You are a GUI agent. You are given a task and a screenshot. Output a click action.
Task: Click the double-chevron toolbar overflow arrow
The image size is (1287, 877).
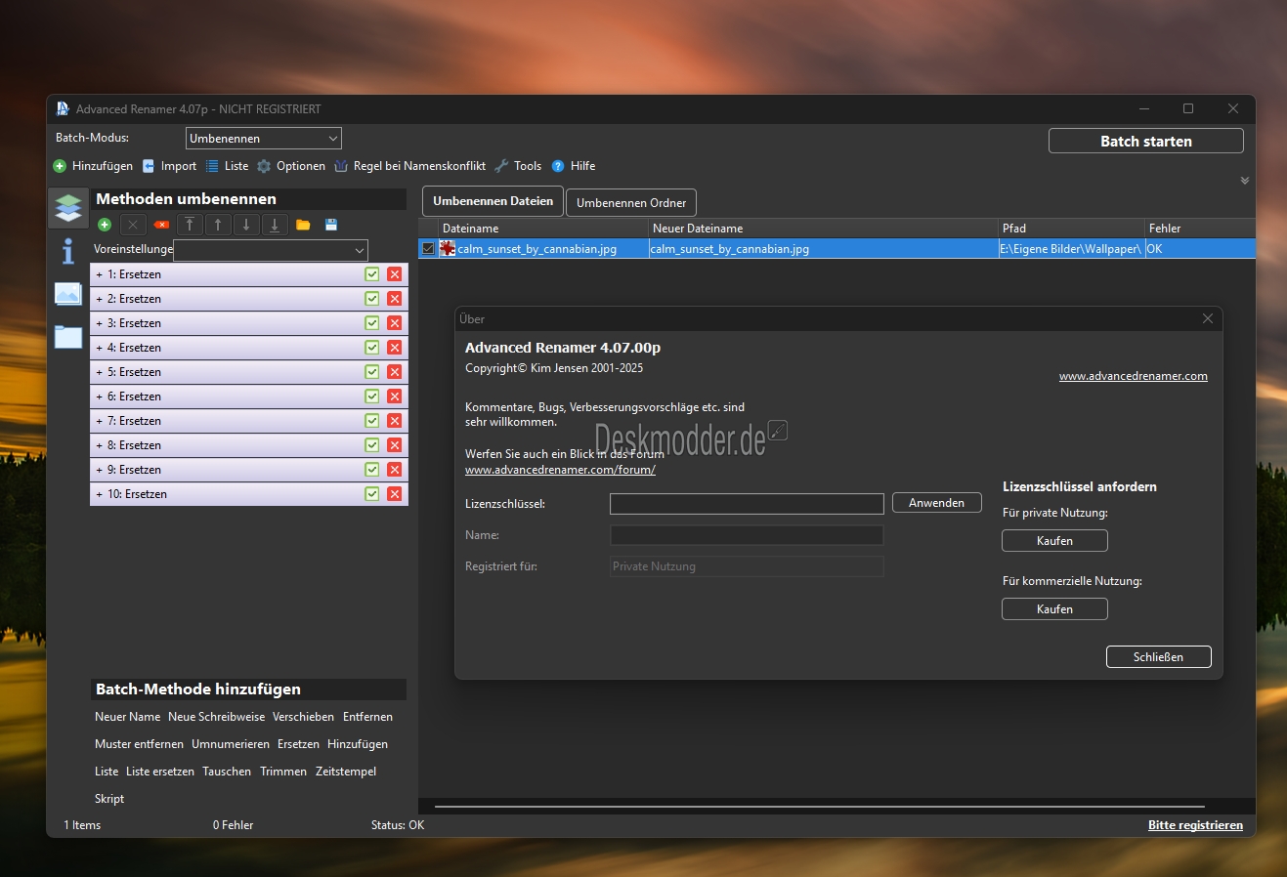click(1245, 181)
